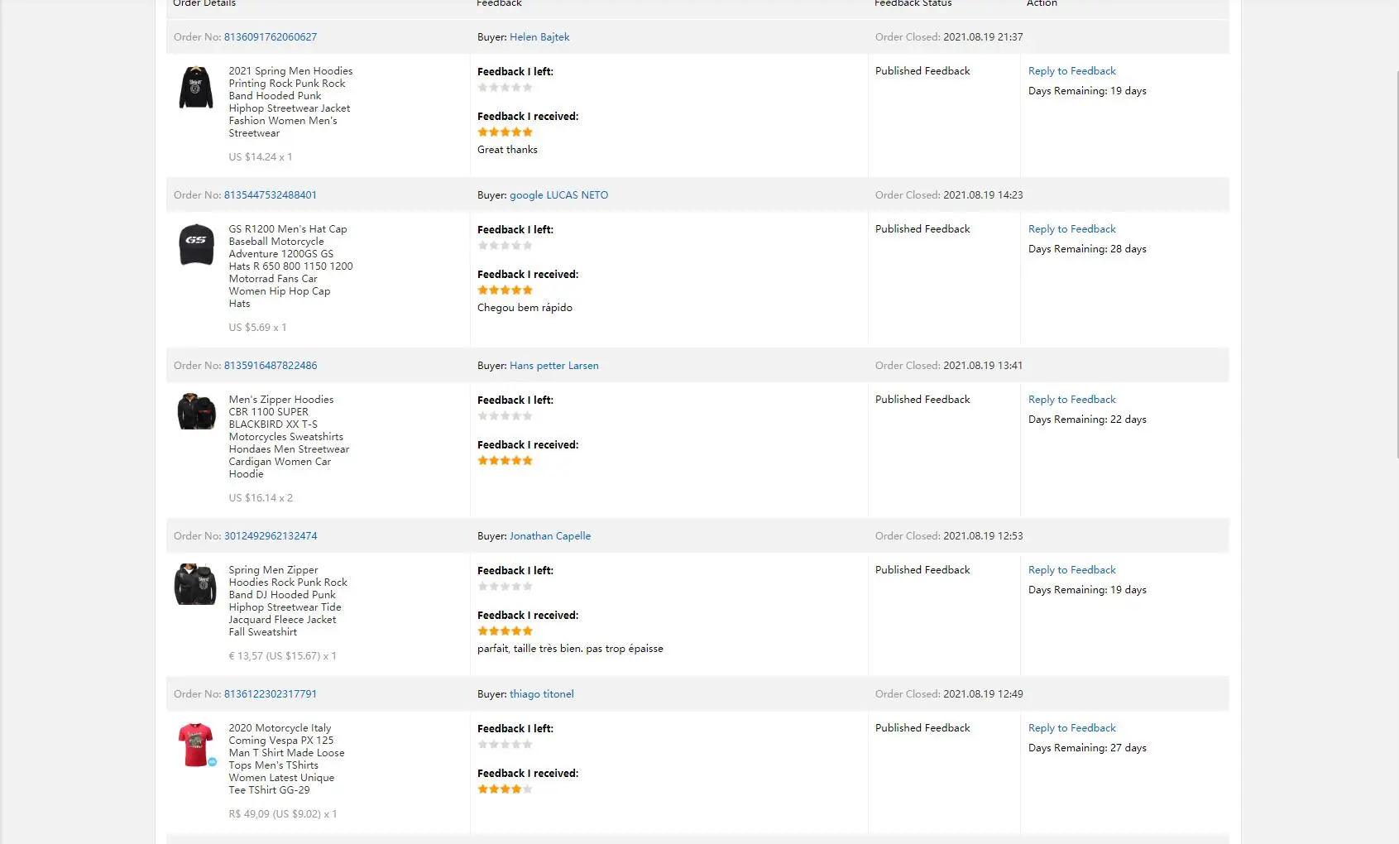Open order 3012492962132474 details
Screen dimensions: 1399x844
[271, 536]
